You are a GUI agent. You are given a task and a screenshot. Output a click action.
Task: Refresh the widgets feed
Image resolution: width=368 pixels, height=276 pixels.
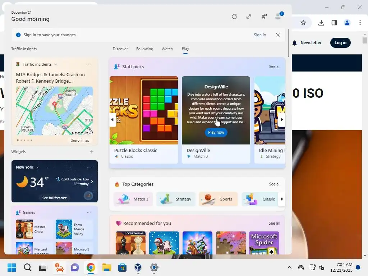tap(234, 17)
